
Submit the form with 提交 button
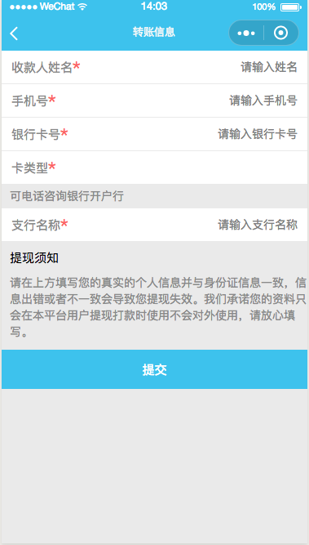click(154, 369)
